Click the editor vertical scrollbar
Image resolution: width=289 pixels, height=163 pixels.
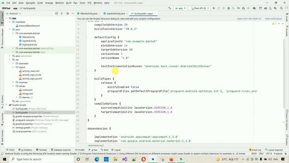(284, 73)
